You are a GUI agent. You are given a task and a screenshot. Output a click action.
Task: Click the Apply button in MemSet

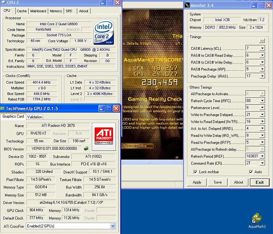click(x=197, y=182)
